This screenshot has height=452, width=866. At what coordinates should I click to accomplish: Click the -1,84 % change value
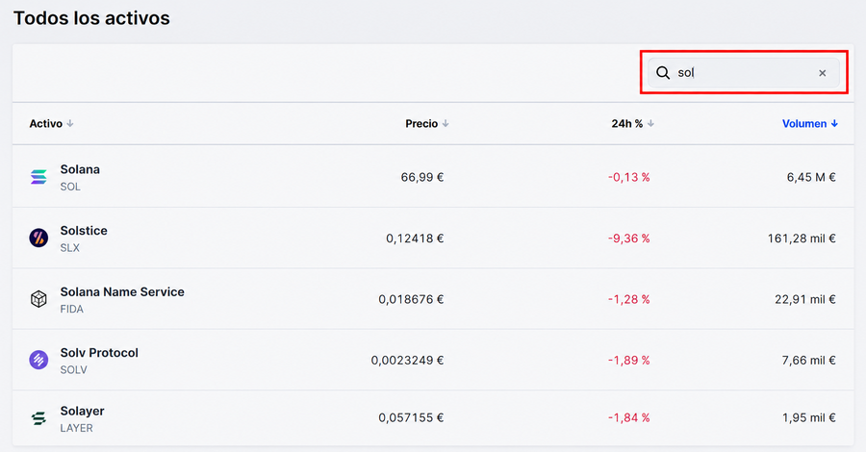click(629, 417)
